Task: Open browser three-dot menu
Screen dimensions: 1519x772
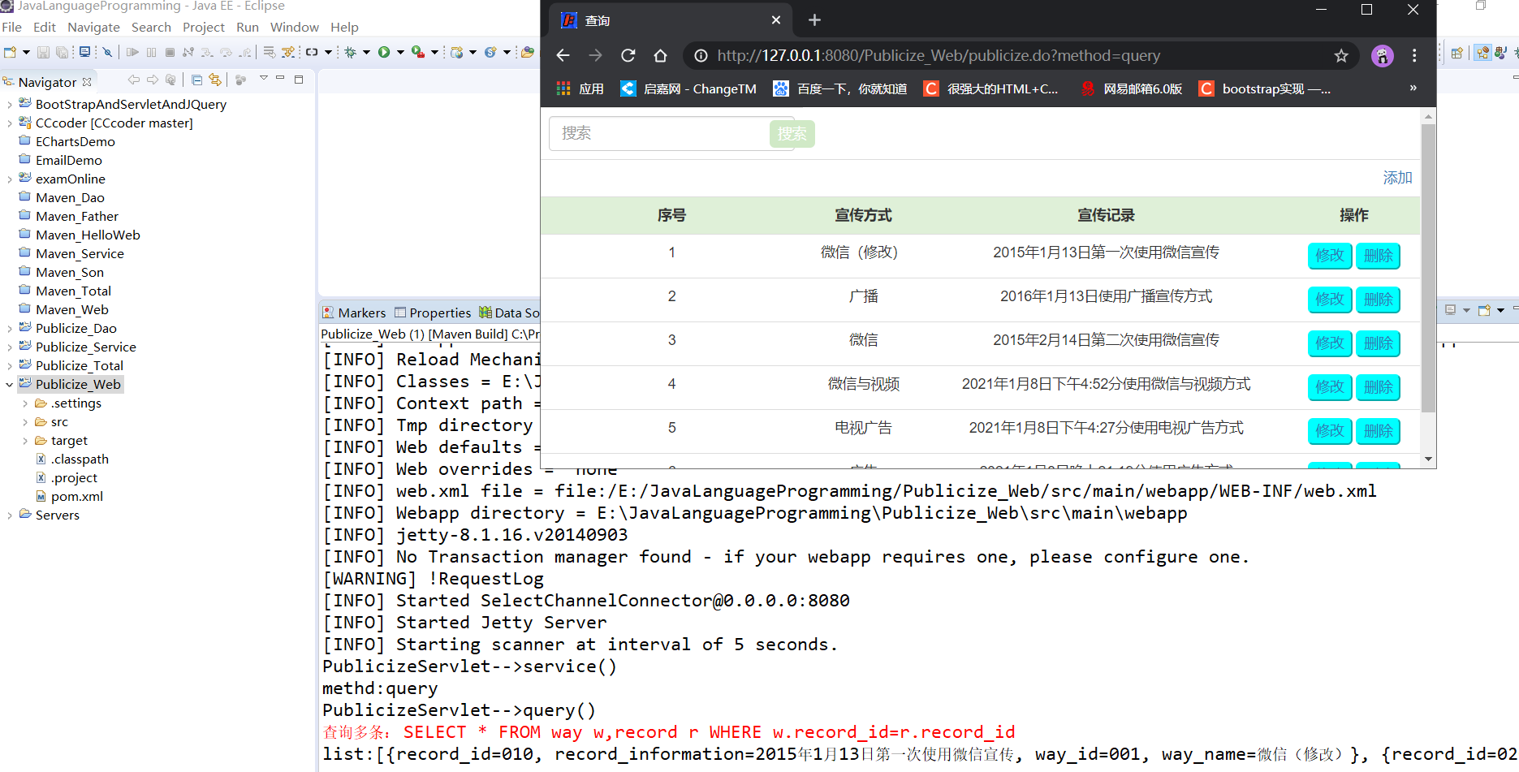Action: [x=1414, y=55]
